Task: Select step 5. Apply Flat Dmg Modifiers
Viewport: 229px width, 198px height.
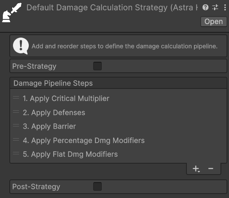Action: [118, 154]
